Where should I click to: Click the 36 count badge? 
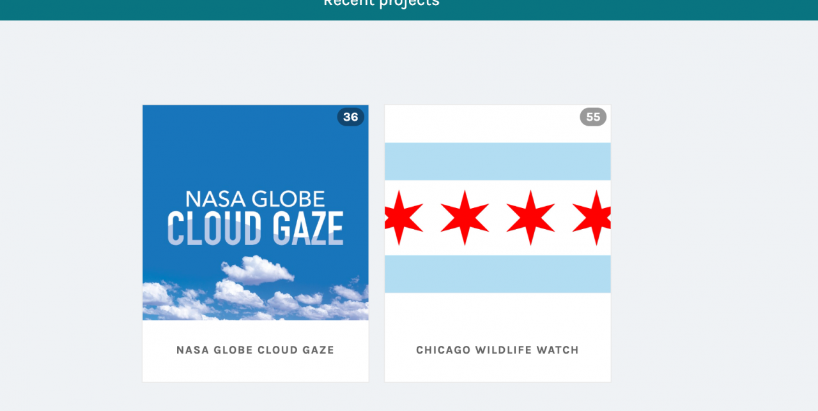coord(351,117)
